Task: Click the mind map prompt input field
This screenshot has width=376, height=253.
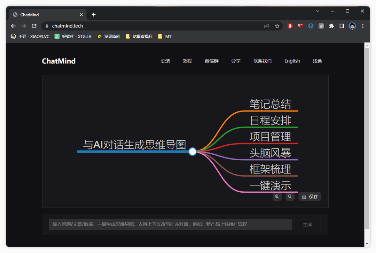Action: click(170, 224)
